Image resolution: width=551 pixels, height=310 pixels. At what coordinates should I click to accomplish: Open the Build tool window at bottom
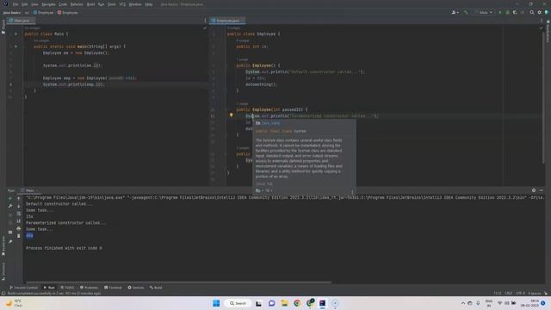coord(156,288)
